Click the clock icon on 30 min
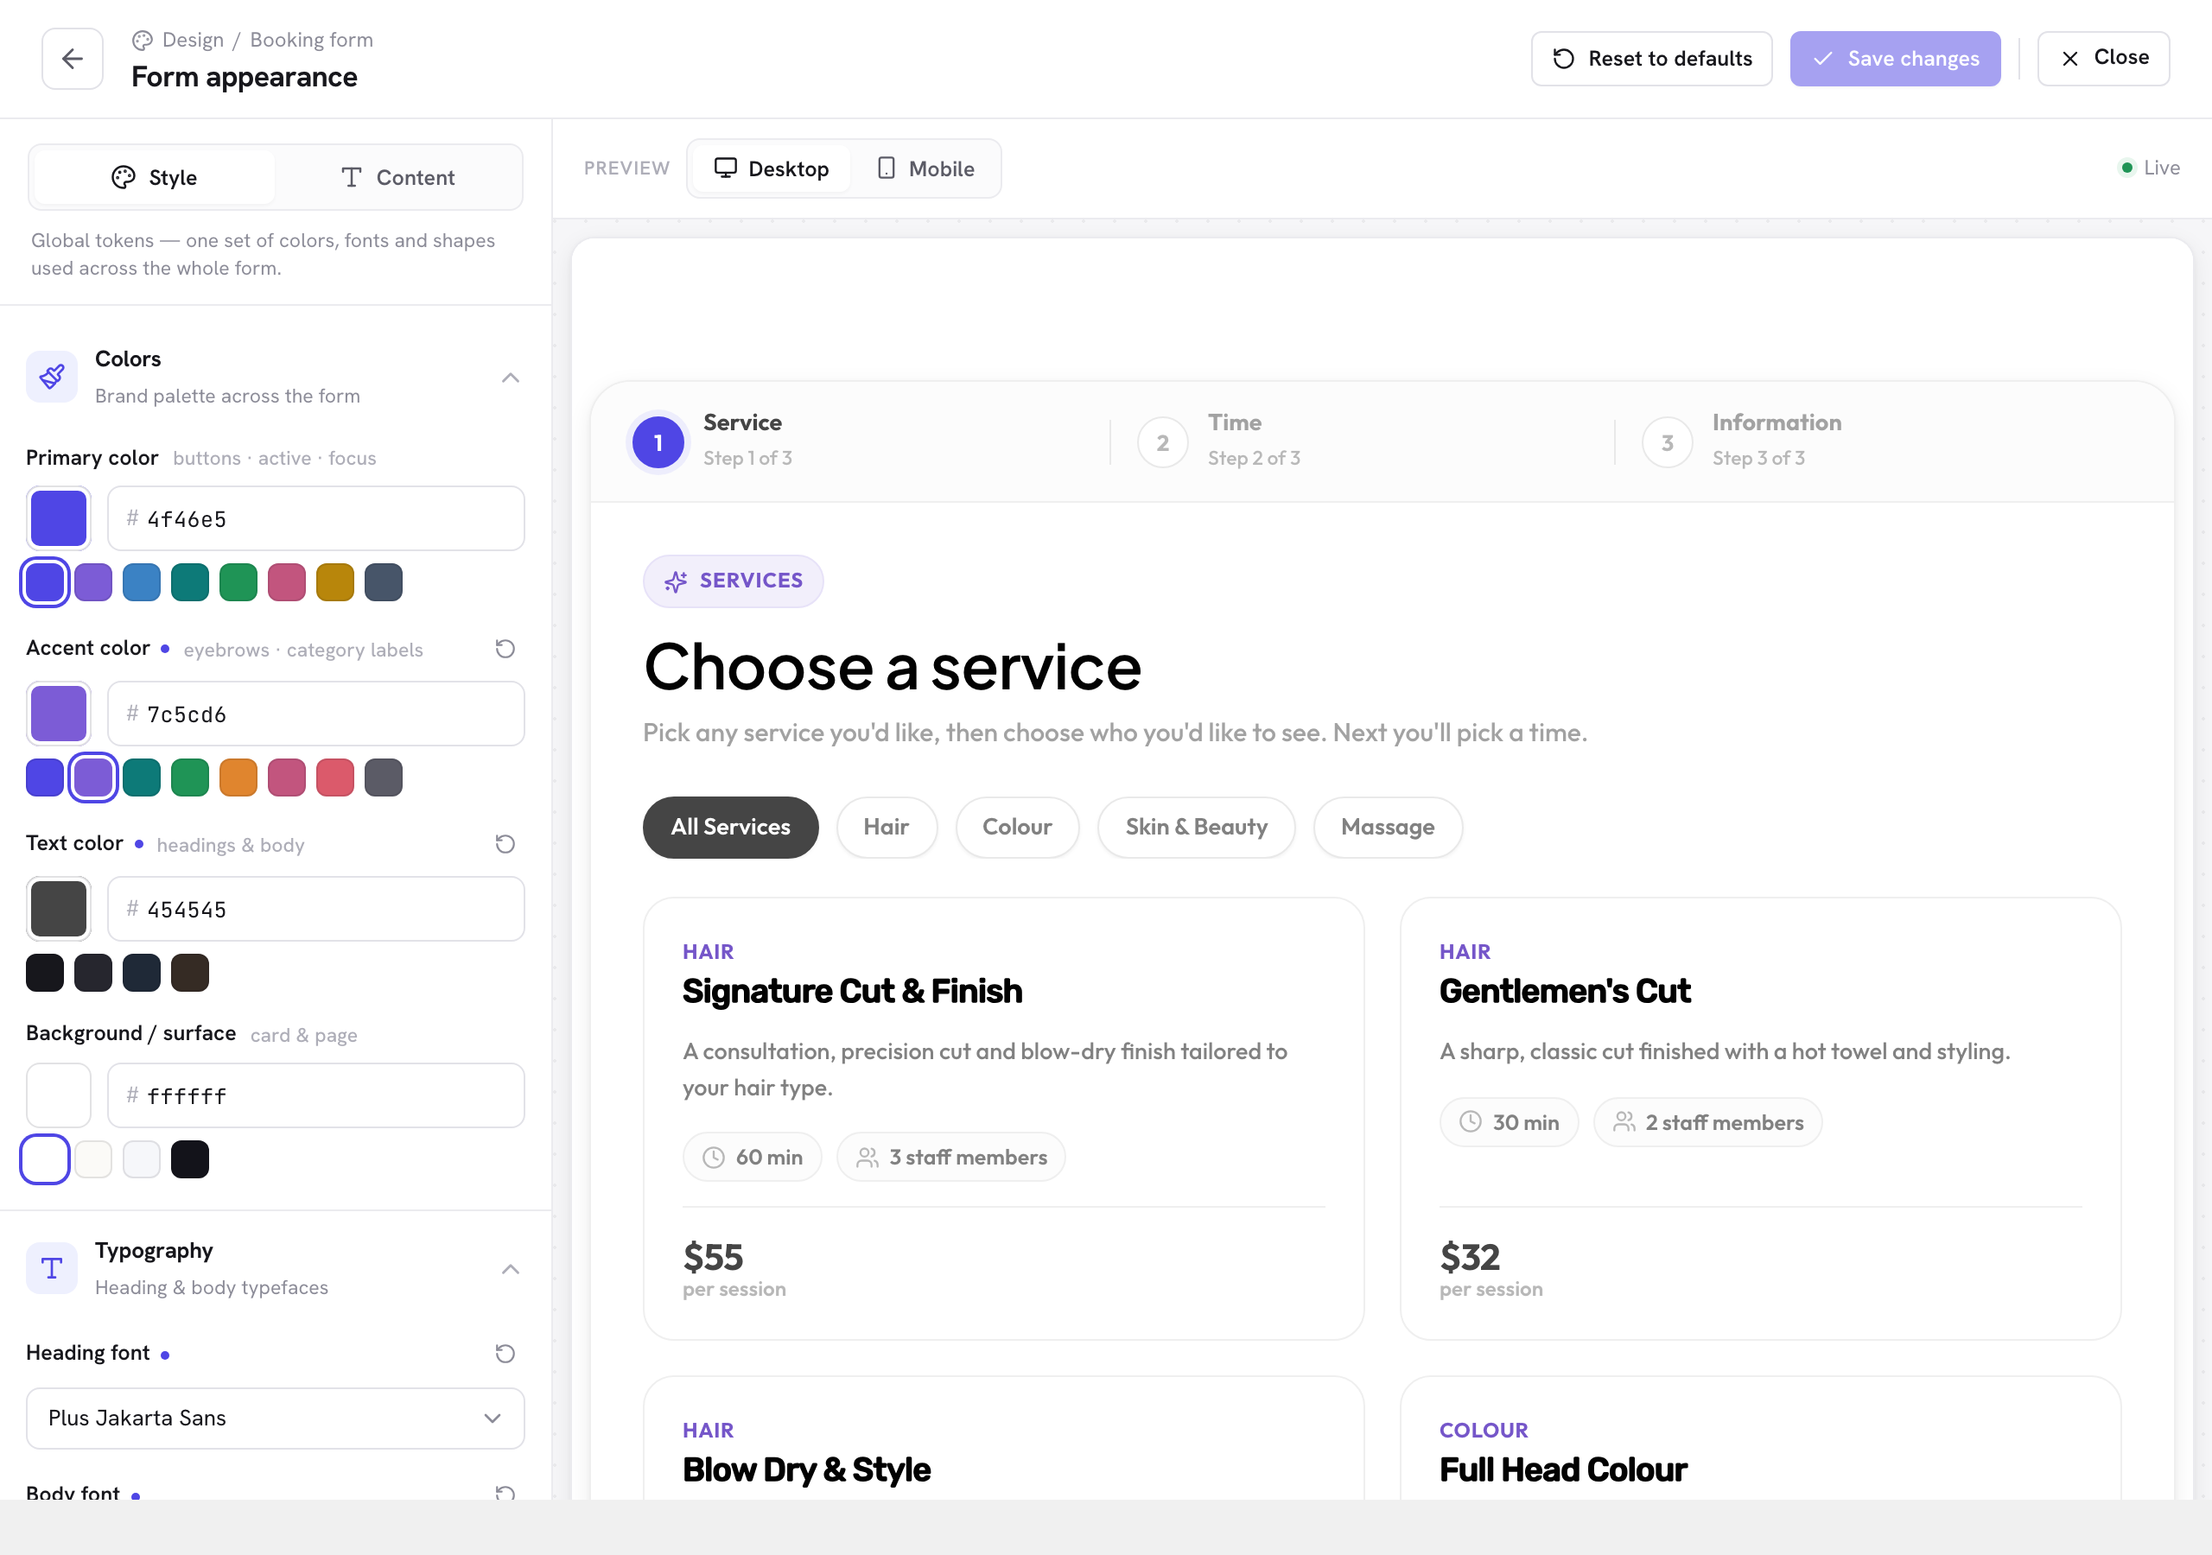This screenshot has height=1555, width=2212. (x=1470, y=1122)
